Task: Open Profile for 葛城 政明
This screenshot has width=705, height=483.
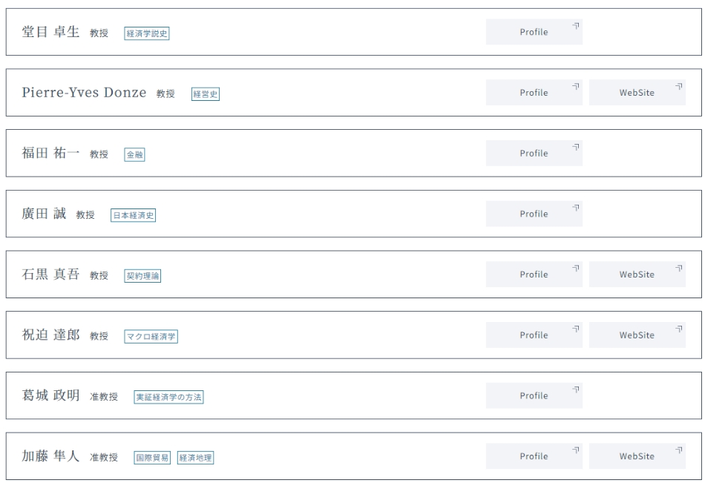Action: [x=534, y=395]
